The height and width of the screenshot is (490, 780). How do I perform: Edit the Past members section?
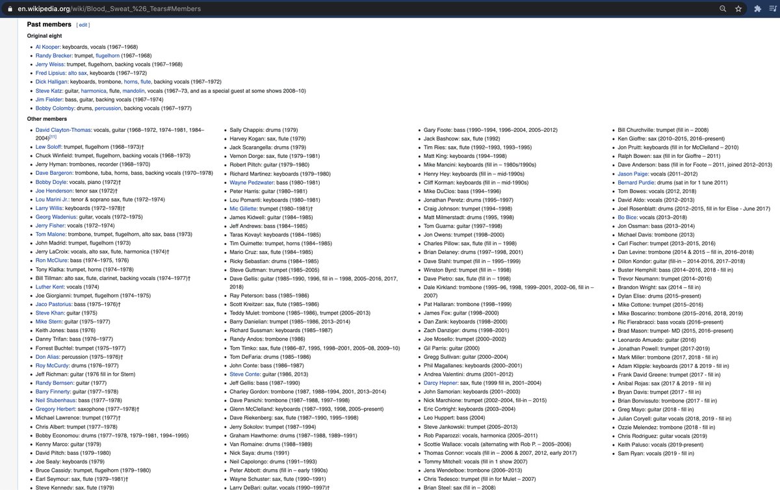click(83, 25)
